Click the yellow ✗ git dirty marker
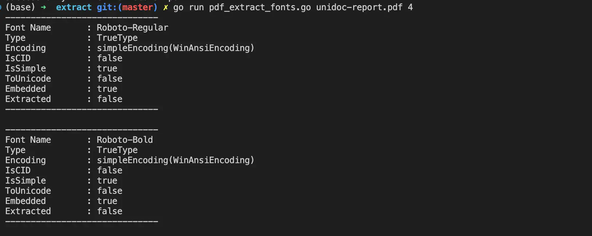 166,7
